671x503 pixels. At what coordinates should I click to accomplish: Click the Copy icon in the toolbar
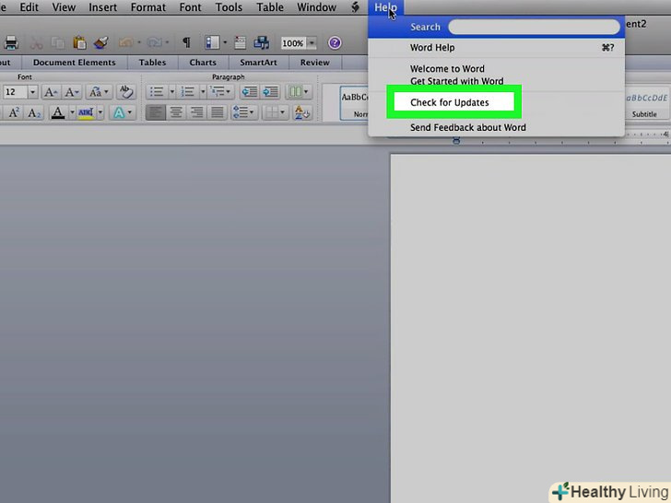(58, 42)
